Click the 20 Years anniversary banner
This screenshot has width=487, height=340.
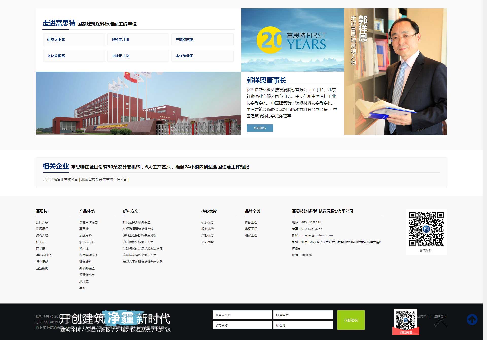click(x=292, y=40)
